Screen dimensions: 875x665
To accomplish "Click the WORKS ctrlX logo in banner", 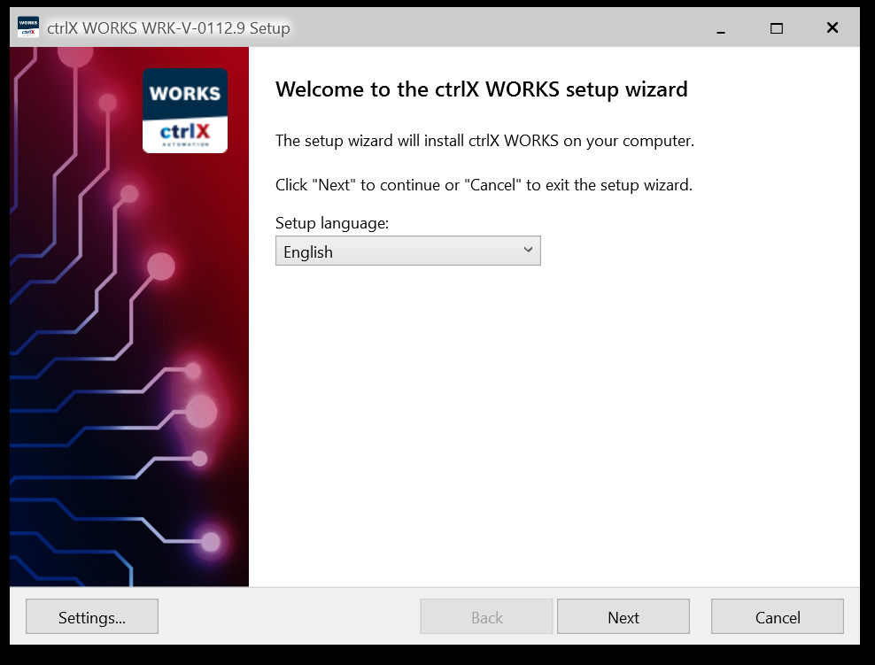I will 185,111.
